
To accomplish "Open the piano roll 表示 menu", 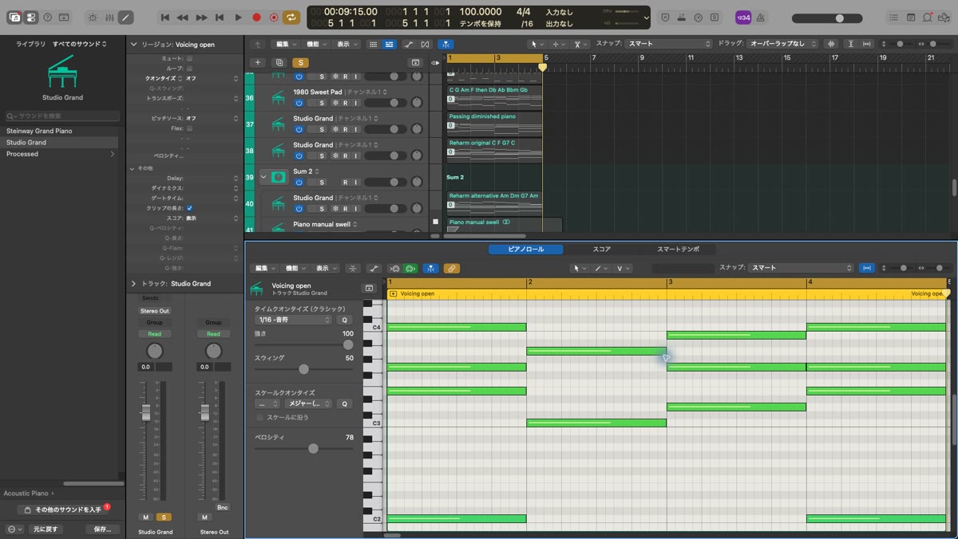I will point(326,269).
